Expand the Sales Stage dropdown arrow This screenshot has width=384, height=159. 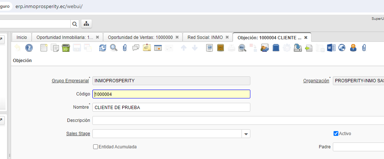pyautogui.click(x=246, y=134)
